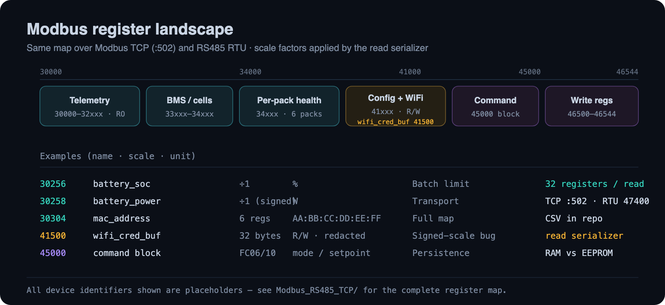Image resolution: width=665 pixels, height=305 pixels.
Task: Click the RAM vs EEPROM value
Action: point(579,253)
